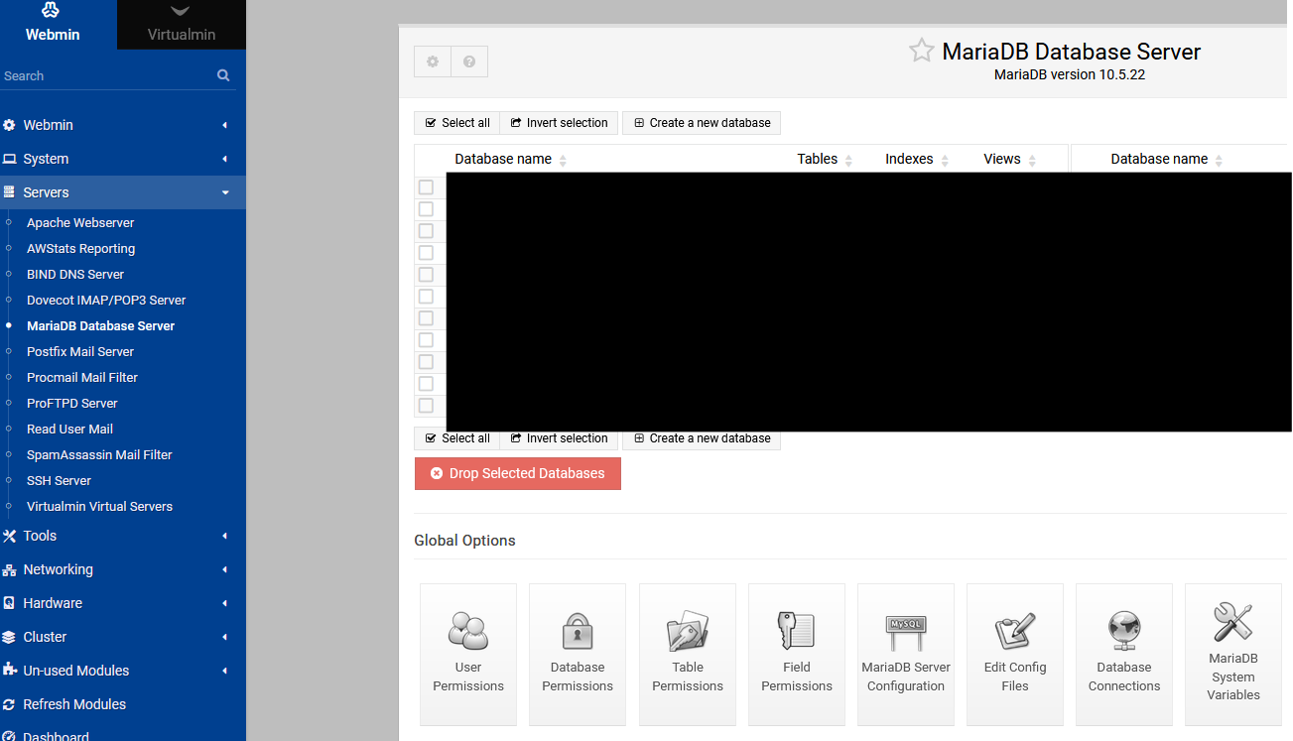Viewport: 1293px width, 741px height.
Task: Open Table Permissions icon
Action: click(x=687, y=631)
